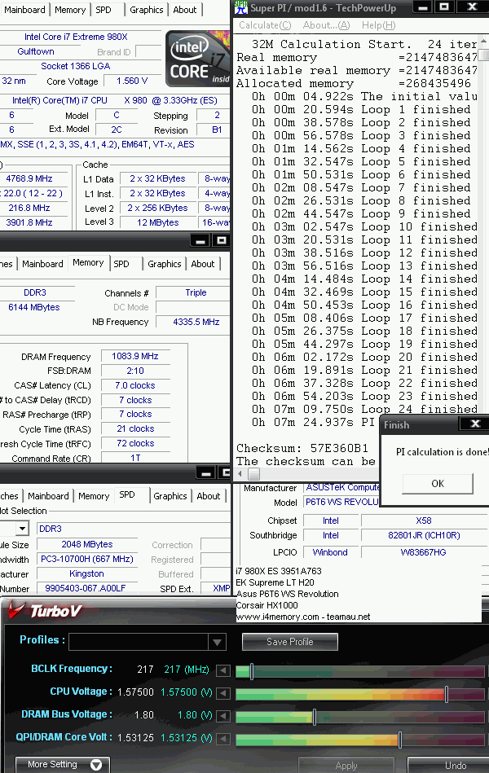This screenshot has width=489, height=773.
Task: Click the Southbridge value '82801JR (ICH10R)'
Action: 424,535
